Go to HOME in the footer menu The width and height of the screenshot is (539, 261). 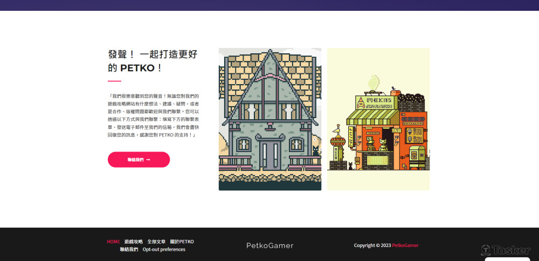coord(113,242)
